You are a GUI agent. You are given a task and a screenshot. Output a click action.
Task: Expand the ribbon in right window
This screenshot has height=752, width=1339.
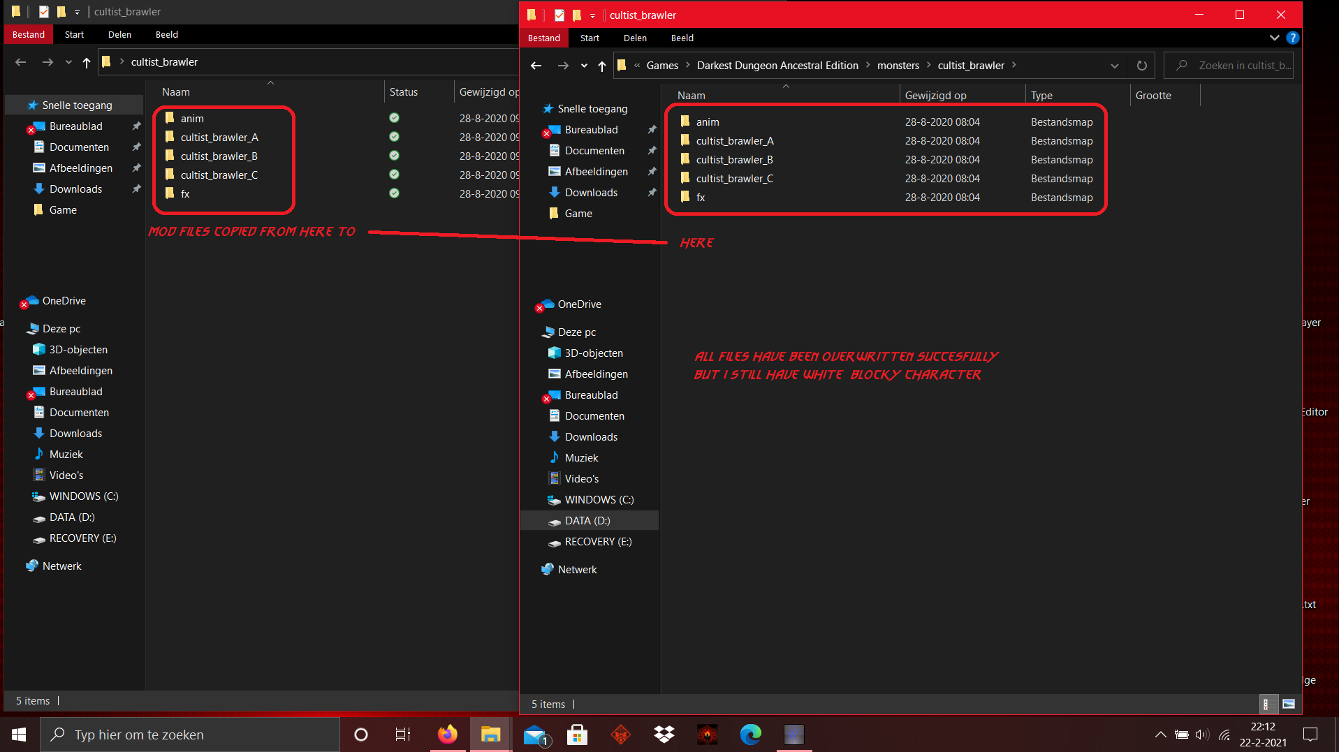[1274, 38]
